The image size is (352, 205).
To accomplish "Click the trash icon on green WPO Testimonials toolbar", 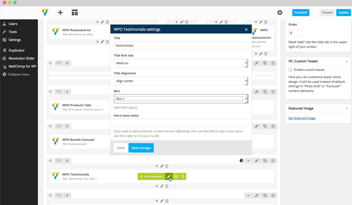I will 183,177.
